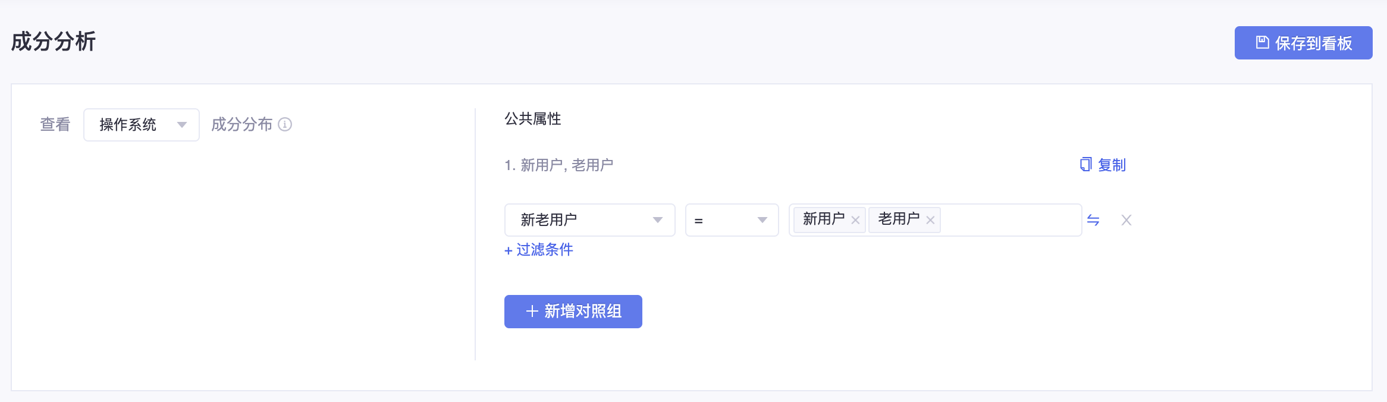Open the equals operator dropdown
Image resolution: width=1387 pixels, height=402 pixels.
(732, 220)
